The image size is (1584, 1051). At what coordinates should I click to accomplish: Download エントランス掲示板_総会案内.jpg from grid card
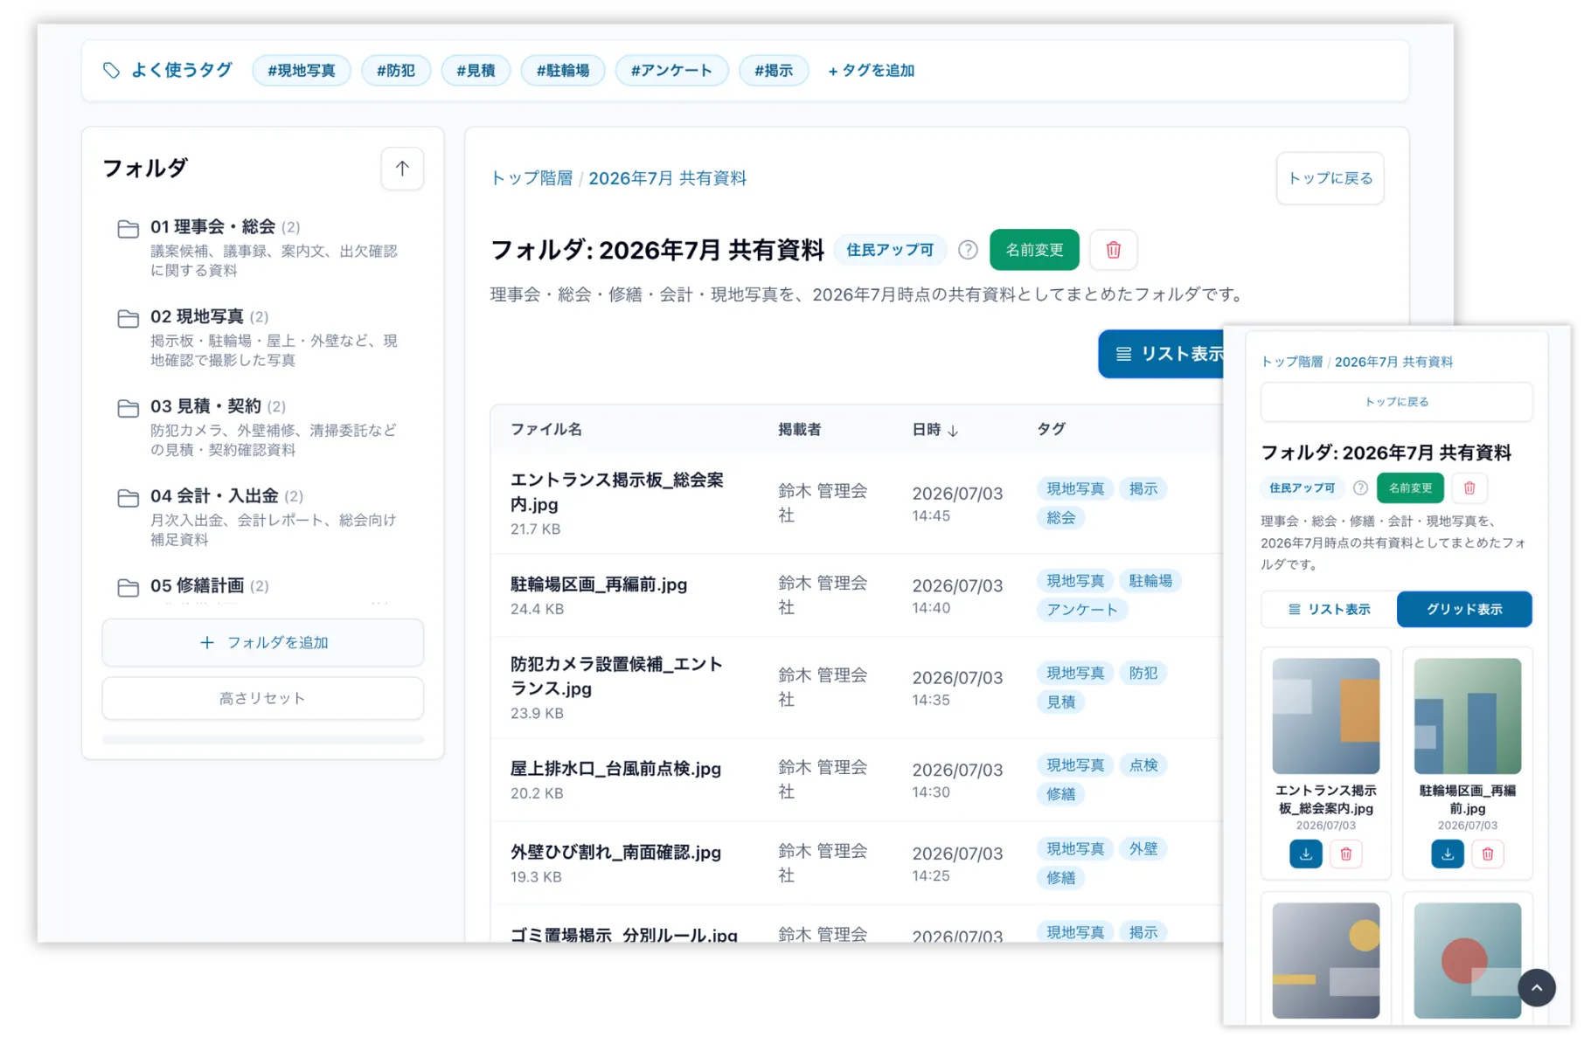1306,854
